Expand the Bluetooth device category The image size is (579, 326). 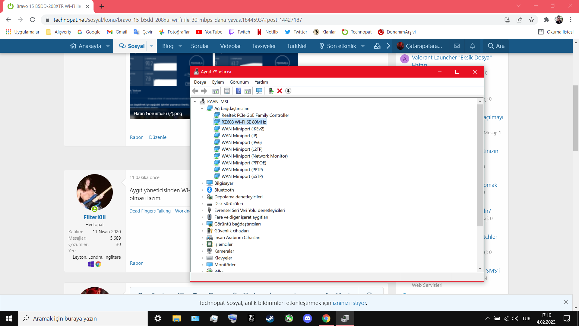point(202,190)
